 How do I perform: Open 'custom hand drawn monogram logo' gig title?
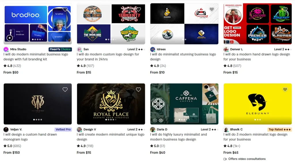pyautogui.click(x=30, y=137)
